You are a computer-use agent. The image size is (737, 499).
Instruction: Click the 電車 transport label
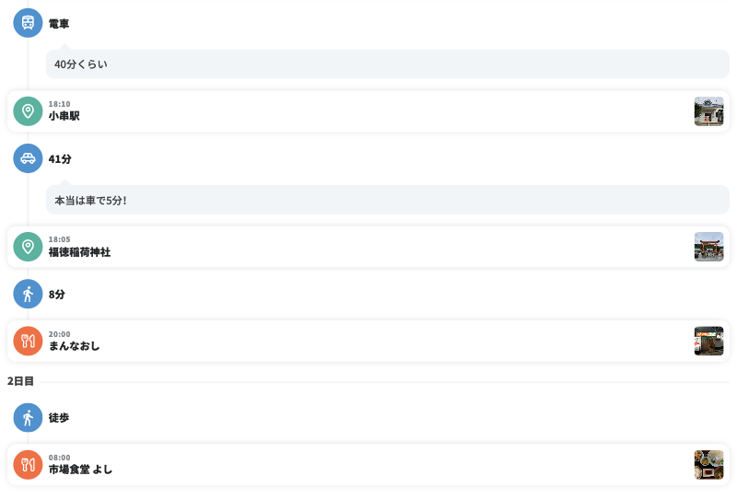pos(59,24)
